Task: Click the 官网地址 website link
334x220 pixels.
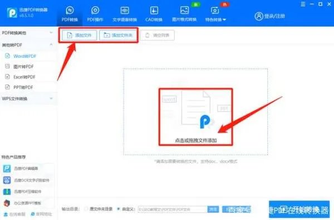Action: (41, 214)
